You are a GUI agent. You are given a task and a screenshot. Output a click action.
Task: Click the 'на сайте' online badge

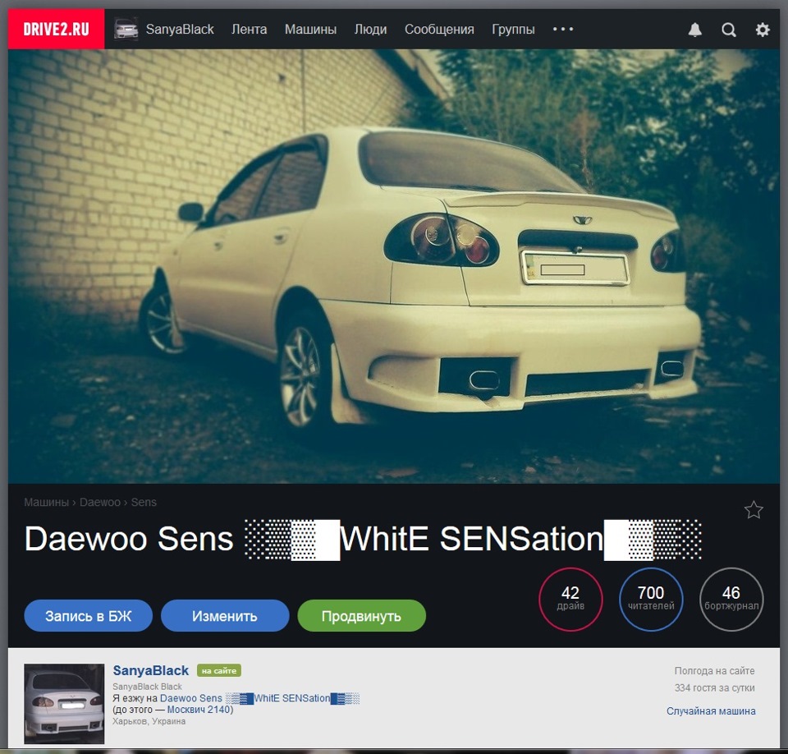(219, 670)
